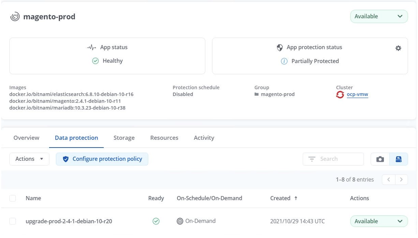Click Configure protection policy button
Screen dimensions: 418x238
[102, 159]
